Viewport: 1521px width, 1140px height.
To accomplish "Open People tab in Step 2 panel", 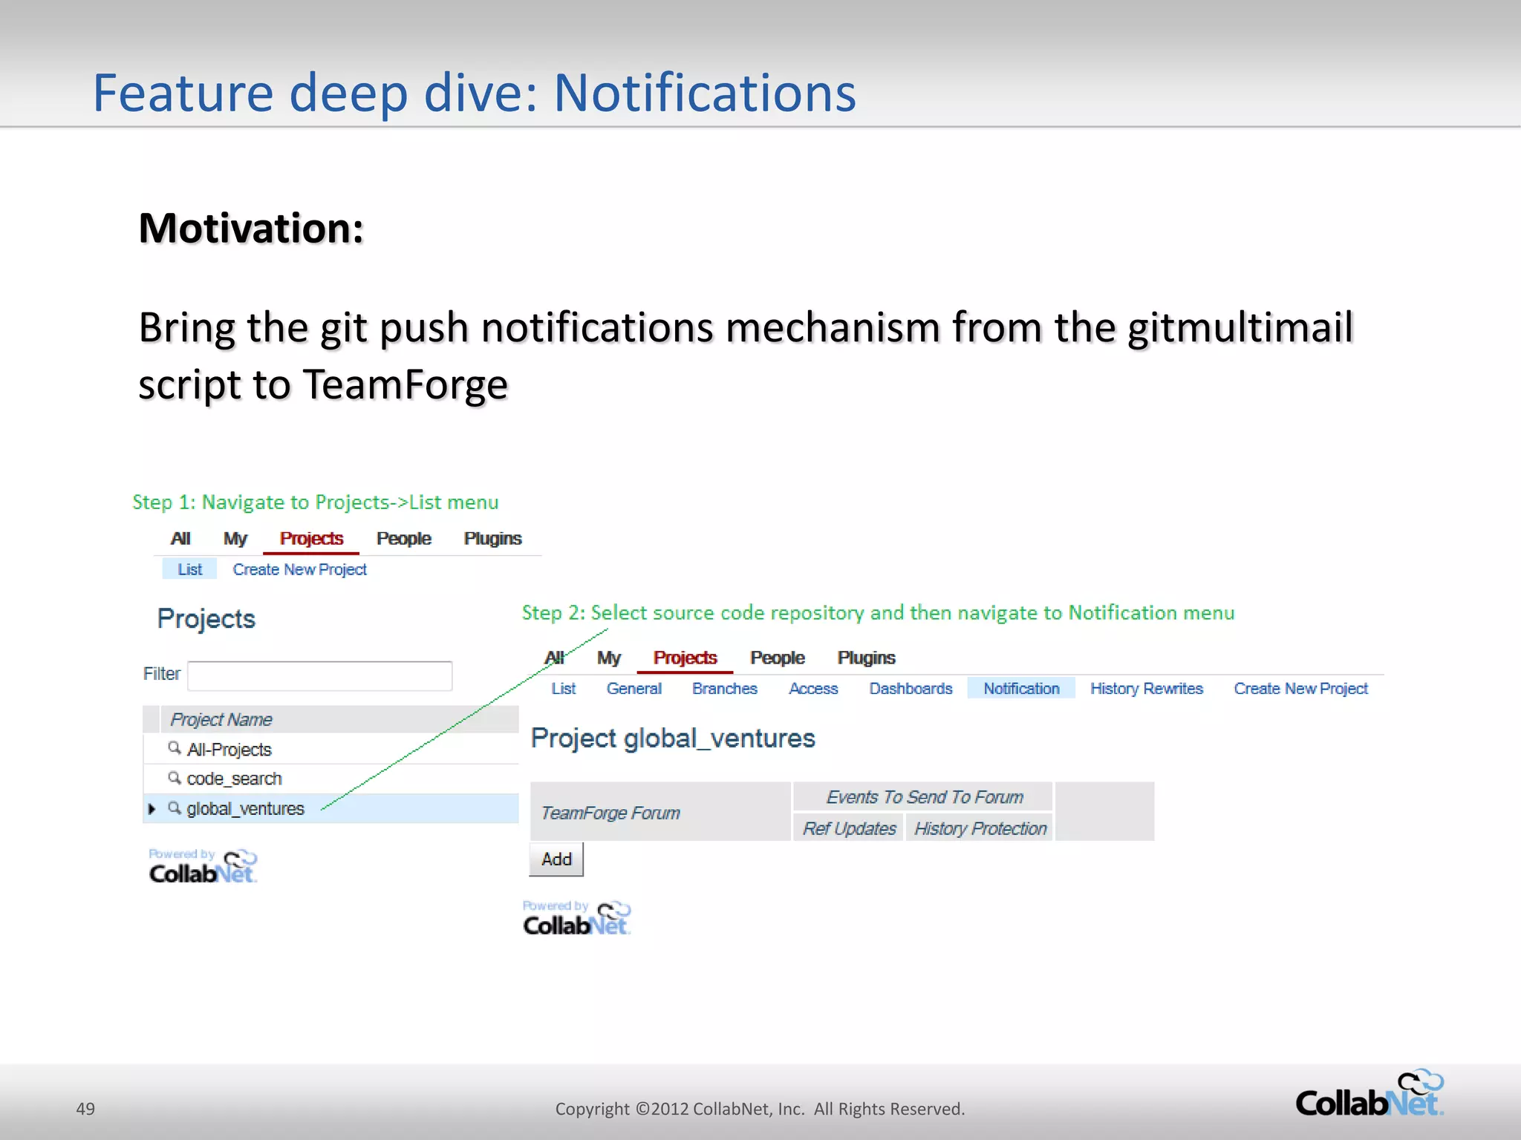I will click(x=777, y=658).
